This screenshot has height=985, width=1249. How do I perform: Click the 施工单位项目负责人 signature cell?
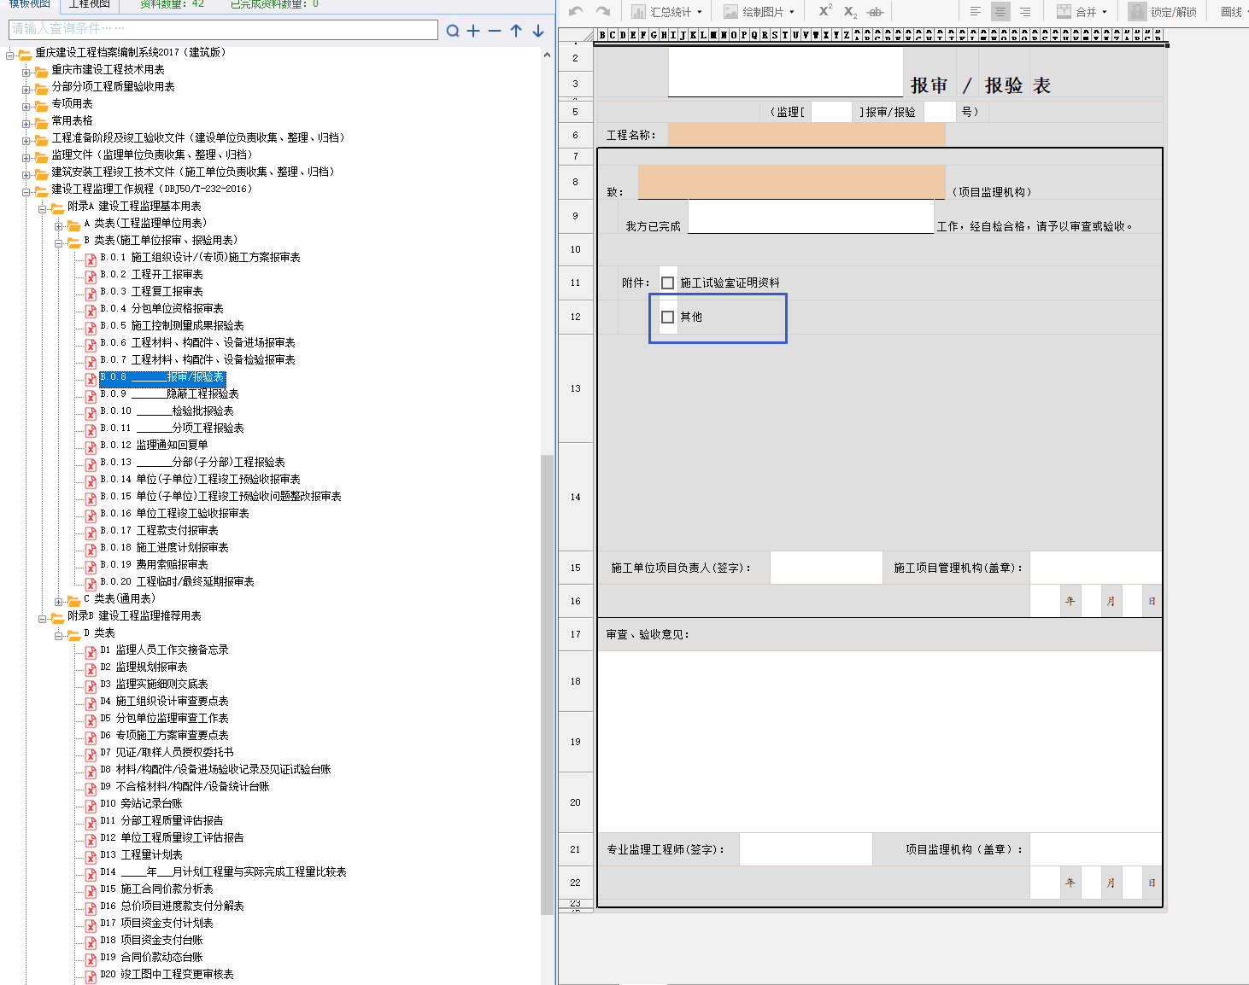826,568
